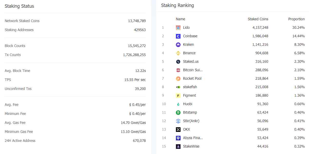The height and width of the screenshot is (154, 309).
Task: Select the OKX name text
Action: 186,129
